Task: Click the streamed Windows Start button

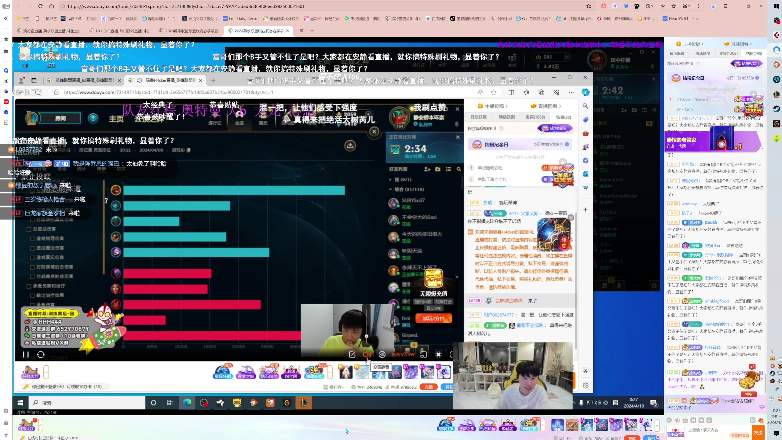Action: pyautogui.click(x=20, y=403)
